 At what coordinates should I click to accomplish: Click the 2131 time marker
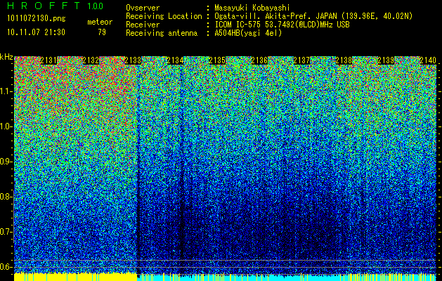pos(48,60)
